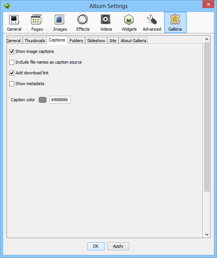Confirm settings with OK button
The height and width of the screenshot is (258, 217).
click(96, 246)
